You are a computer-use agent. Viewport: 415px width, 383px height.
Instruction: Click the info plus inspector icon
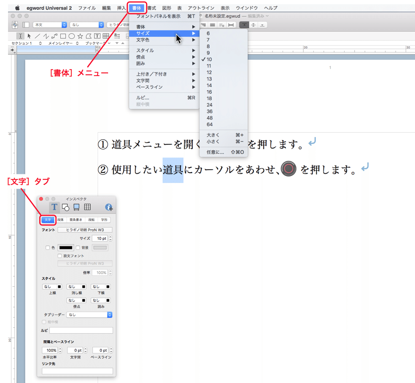tap(109, 207)
